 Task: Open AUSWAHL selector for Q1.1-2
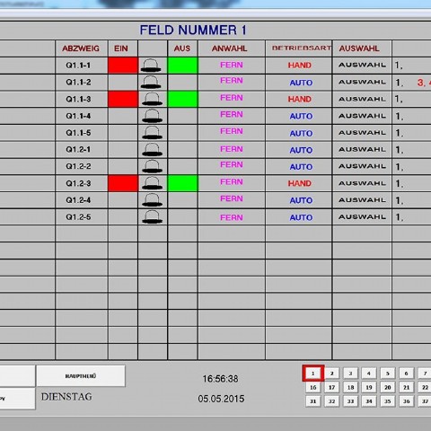[x=362, y=82]
